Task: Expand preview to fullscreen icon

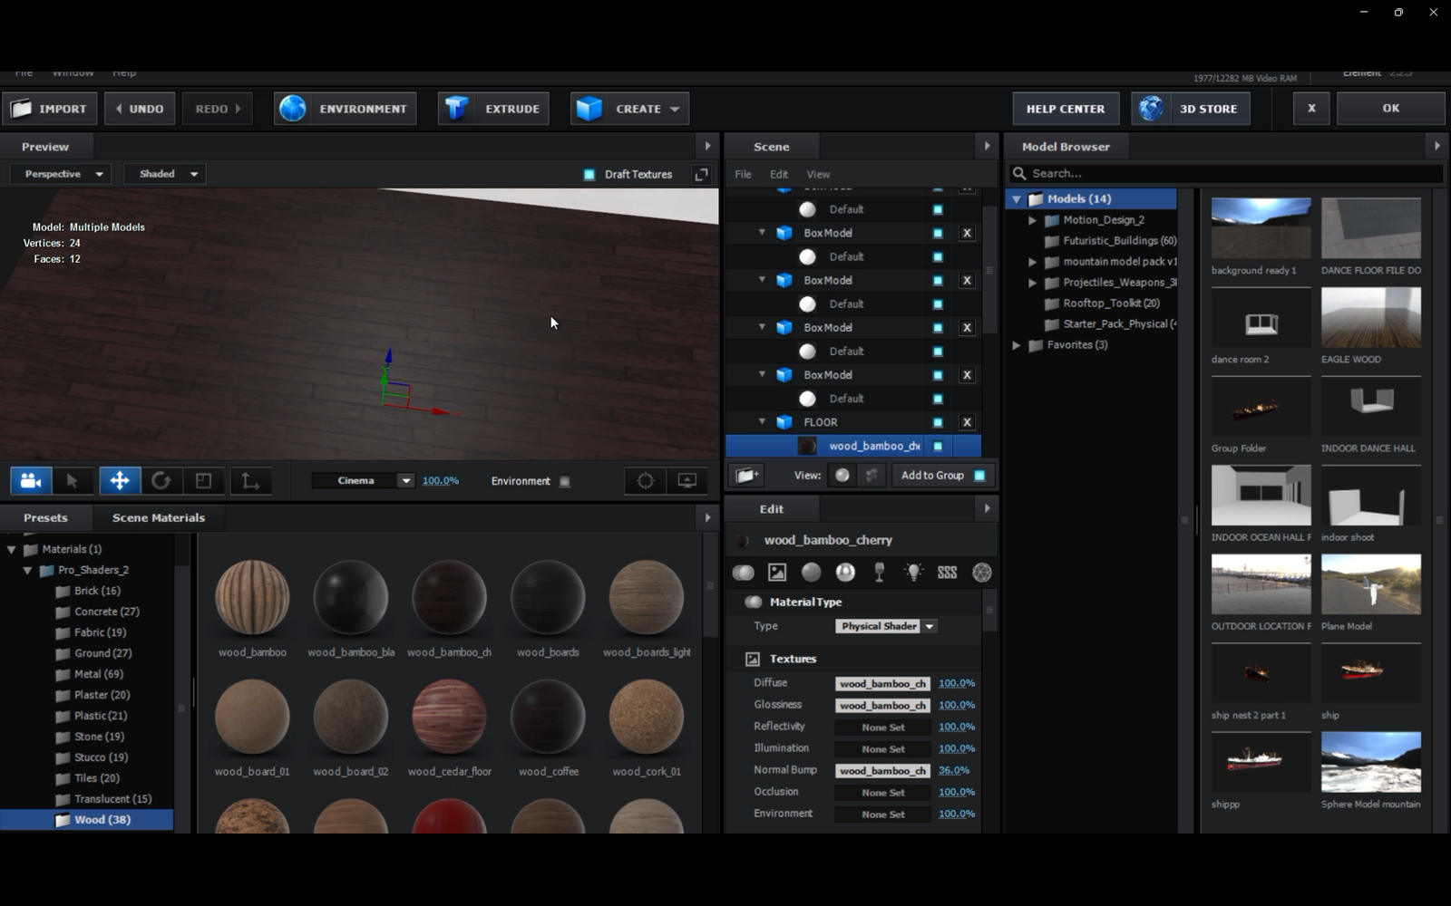Action: [701, 175]
